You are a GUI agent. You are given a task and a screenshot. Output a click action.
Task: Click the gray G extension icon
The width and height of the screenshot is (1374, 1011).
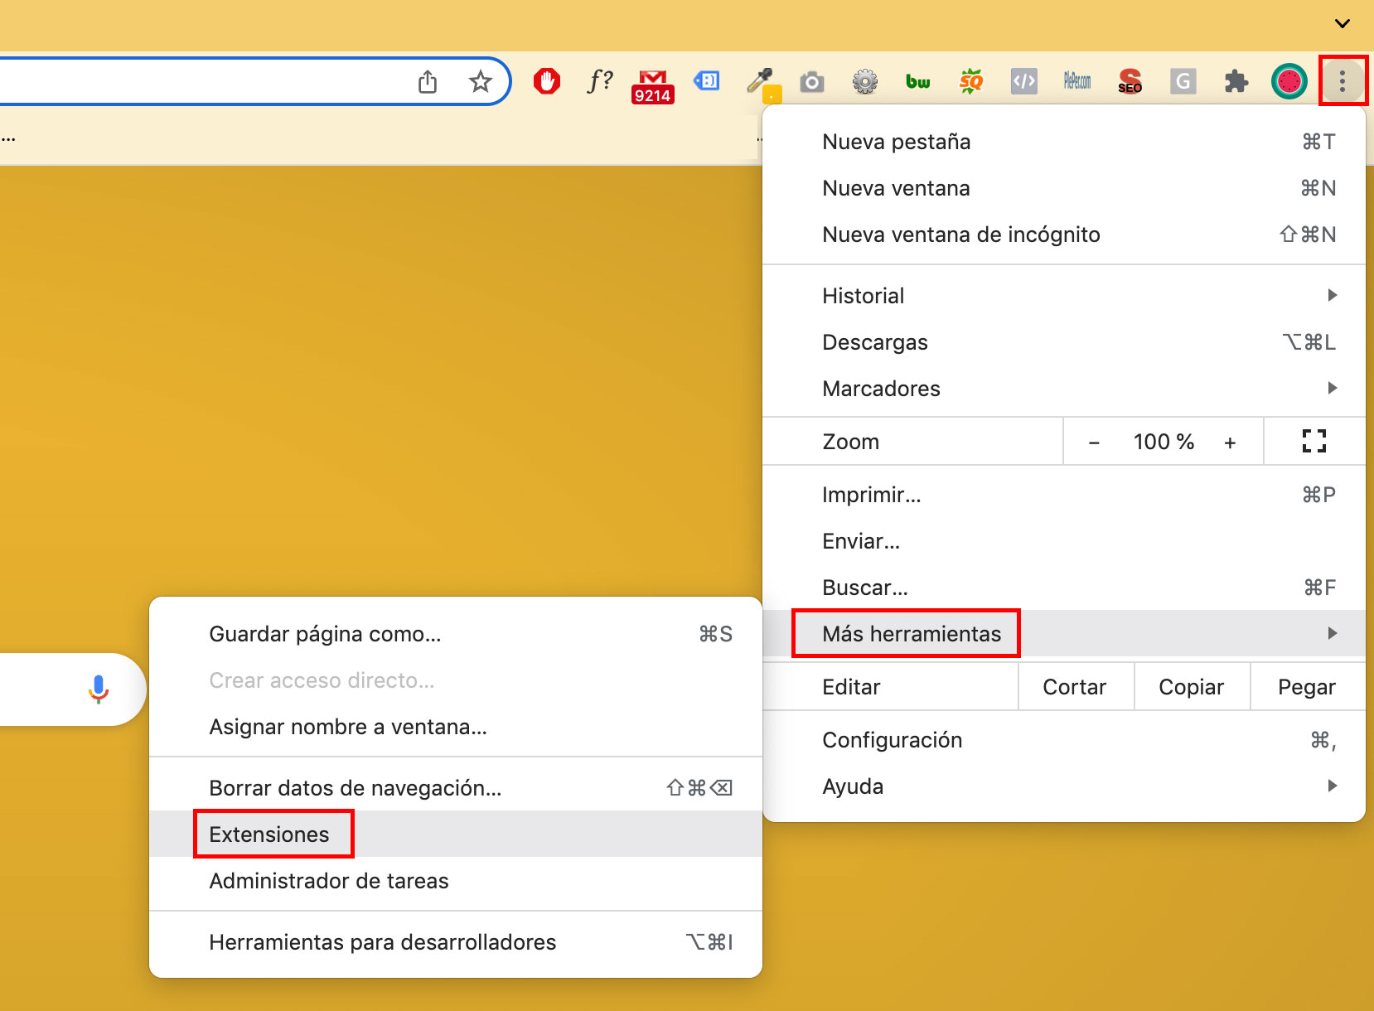pyautogui.click(x=1183, y=81)
